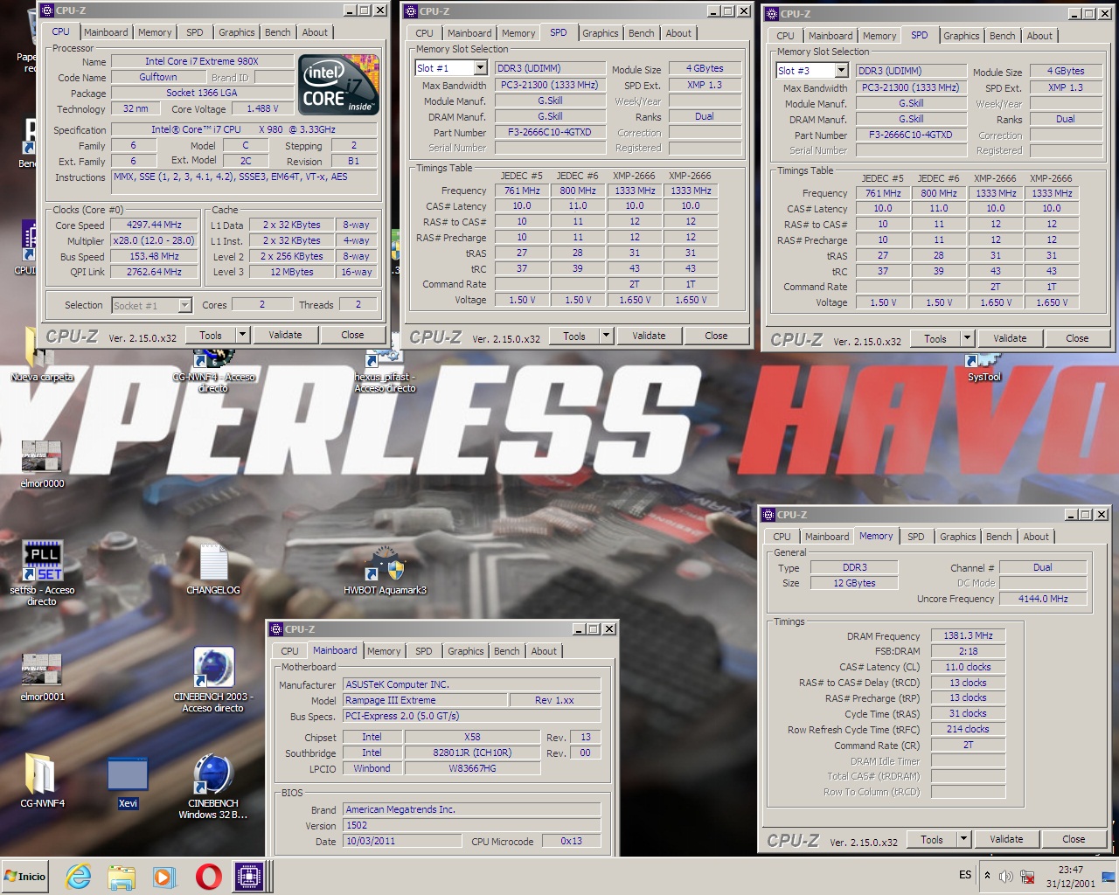Expand Tools arrow in the Slot #3 window

(967, 338)
